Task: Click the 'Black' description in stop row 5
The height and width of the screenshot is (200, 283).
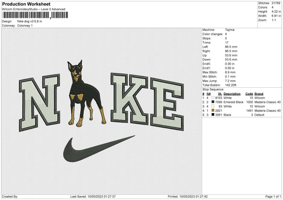Action: 227,115
